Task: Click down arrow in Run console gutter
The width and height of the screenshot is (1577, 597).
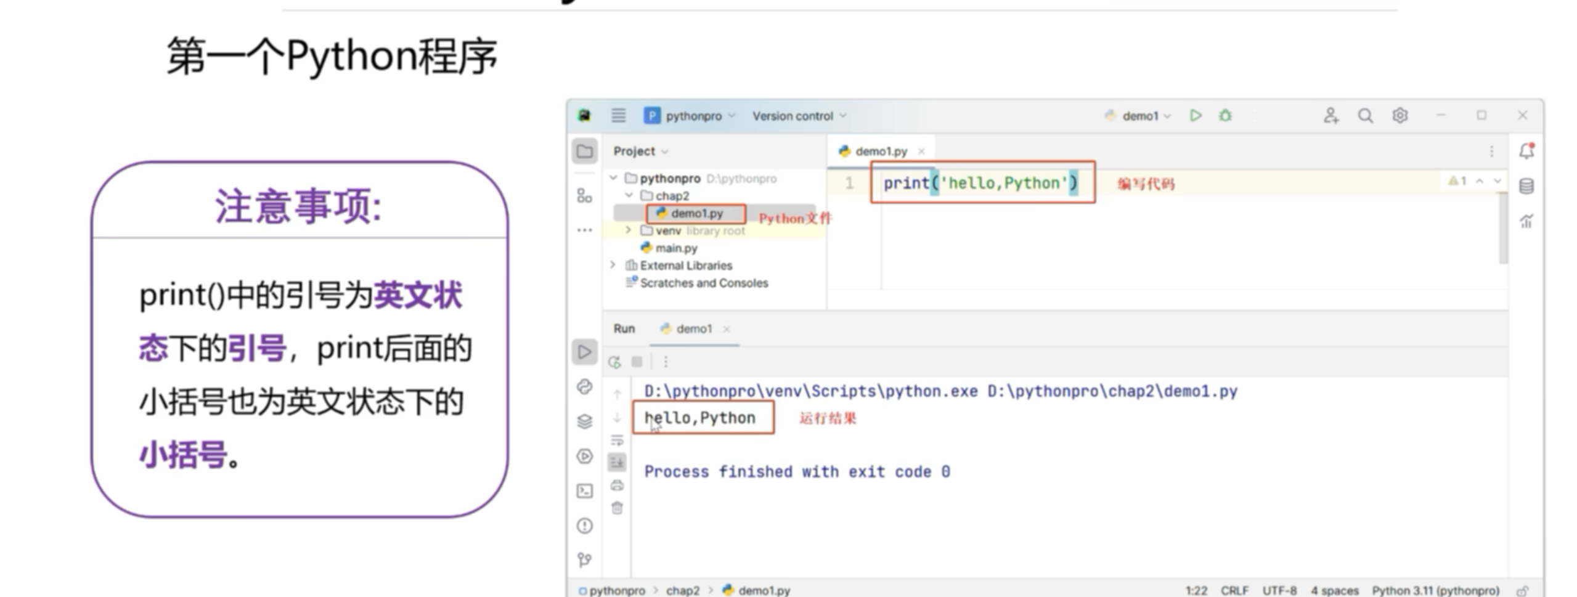Action: [x=617, y=417]
